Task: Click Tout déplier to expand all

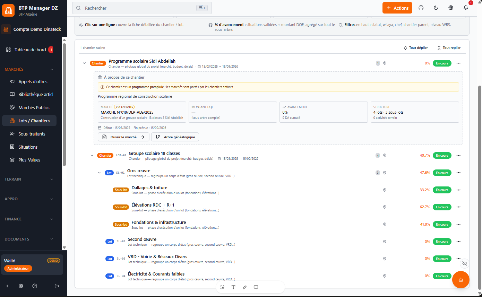Action: [416, 48]
